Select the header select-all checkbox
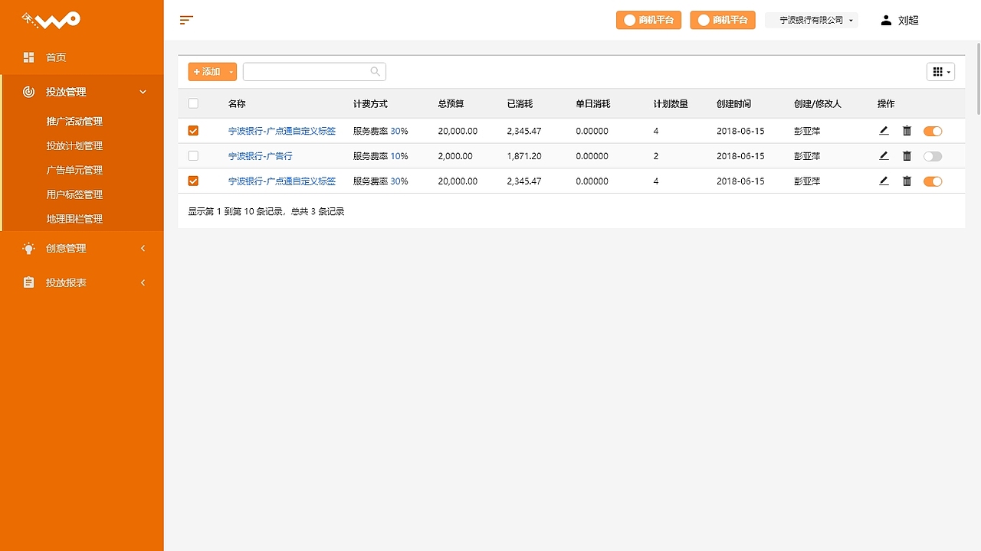 point(193,103)
